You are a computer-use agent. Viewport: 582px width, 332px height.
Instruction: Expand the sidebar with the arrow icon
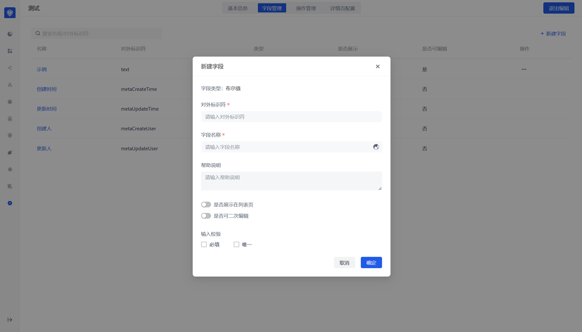(10, 320)
